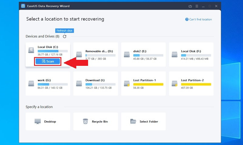
Task: Choose the work (G:) drive icon
Action: click(x=31, y=83)
